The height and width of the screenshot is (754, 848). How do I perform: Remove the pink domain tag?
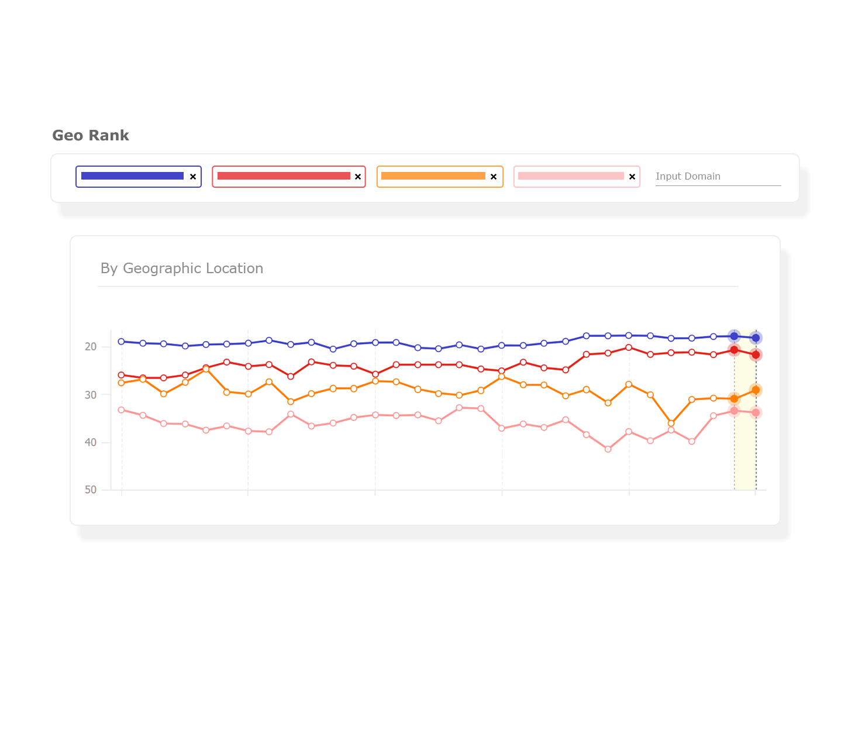point(632,177)
